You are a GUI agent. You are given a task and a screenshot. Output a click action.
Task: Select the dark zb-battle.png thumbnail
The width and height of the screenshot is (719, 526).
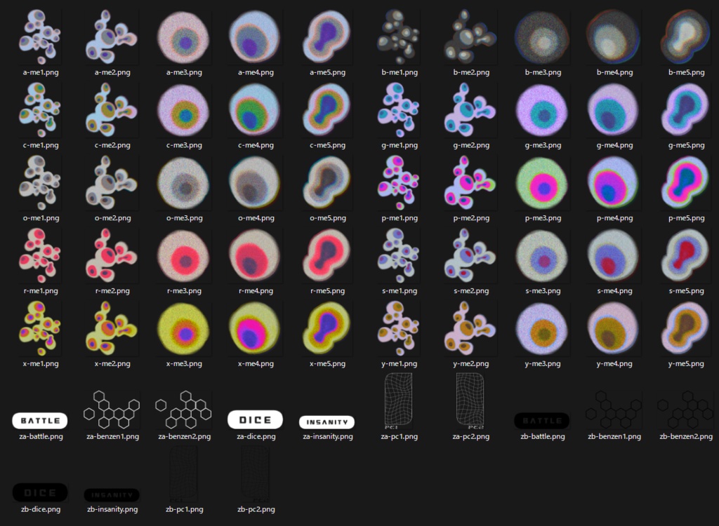(x=542, y=420)
